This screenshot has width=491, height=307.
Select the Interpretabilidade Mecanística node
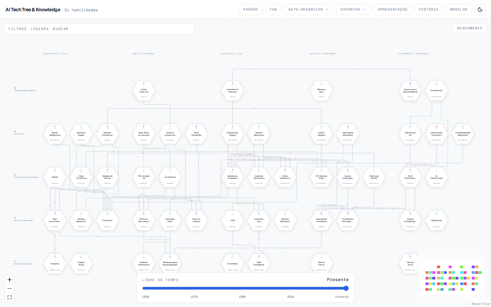pyautogui.click(x=463, y=134)
